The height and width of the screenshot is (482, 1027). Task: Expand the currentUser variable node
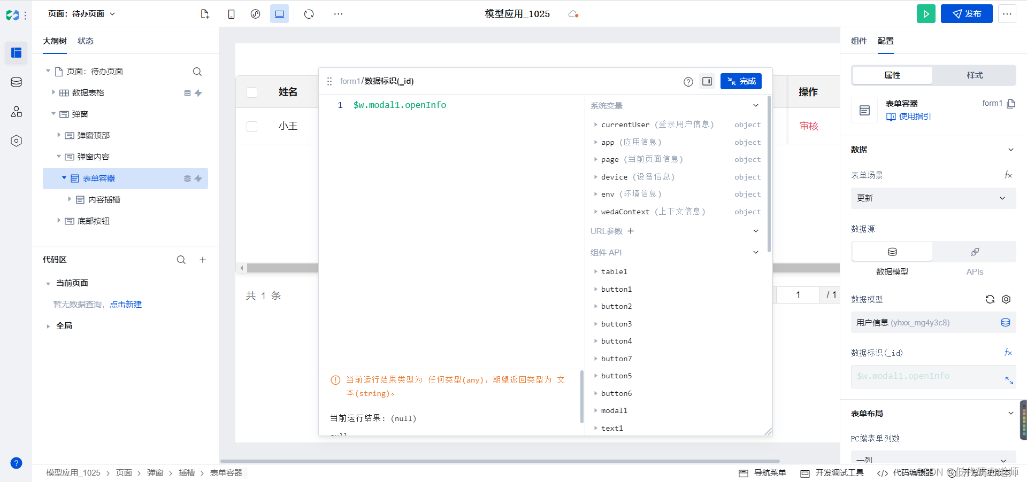pos(595,125)
